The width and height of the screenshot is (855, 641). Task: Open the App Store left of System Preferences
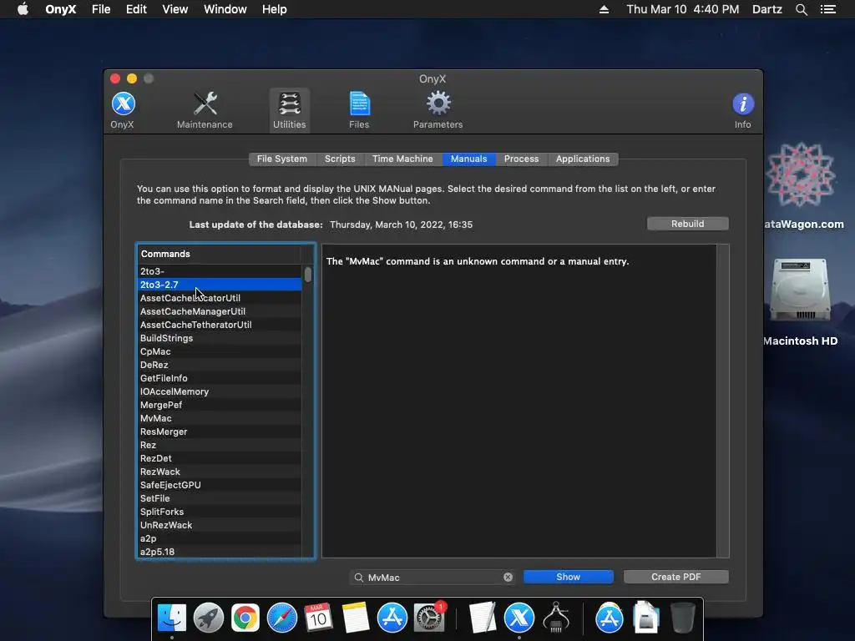[392, 618]
